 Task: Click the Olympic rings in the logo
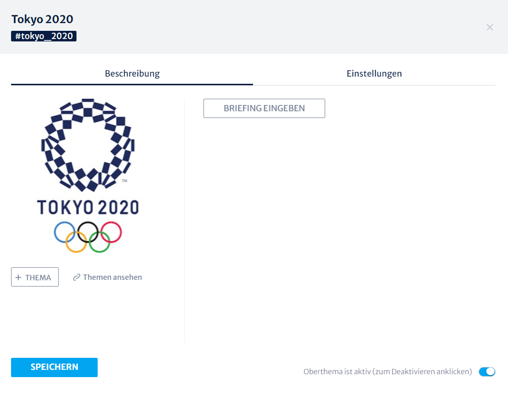[x=88, y=237]
